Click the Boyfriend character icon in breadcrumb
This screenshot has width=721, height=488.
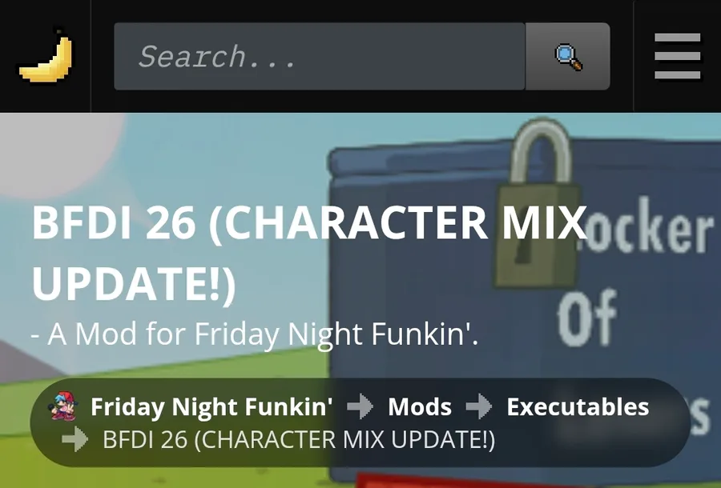click(63, 406)
